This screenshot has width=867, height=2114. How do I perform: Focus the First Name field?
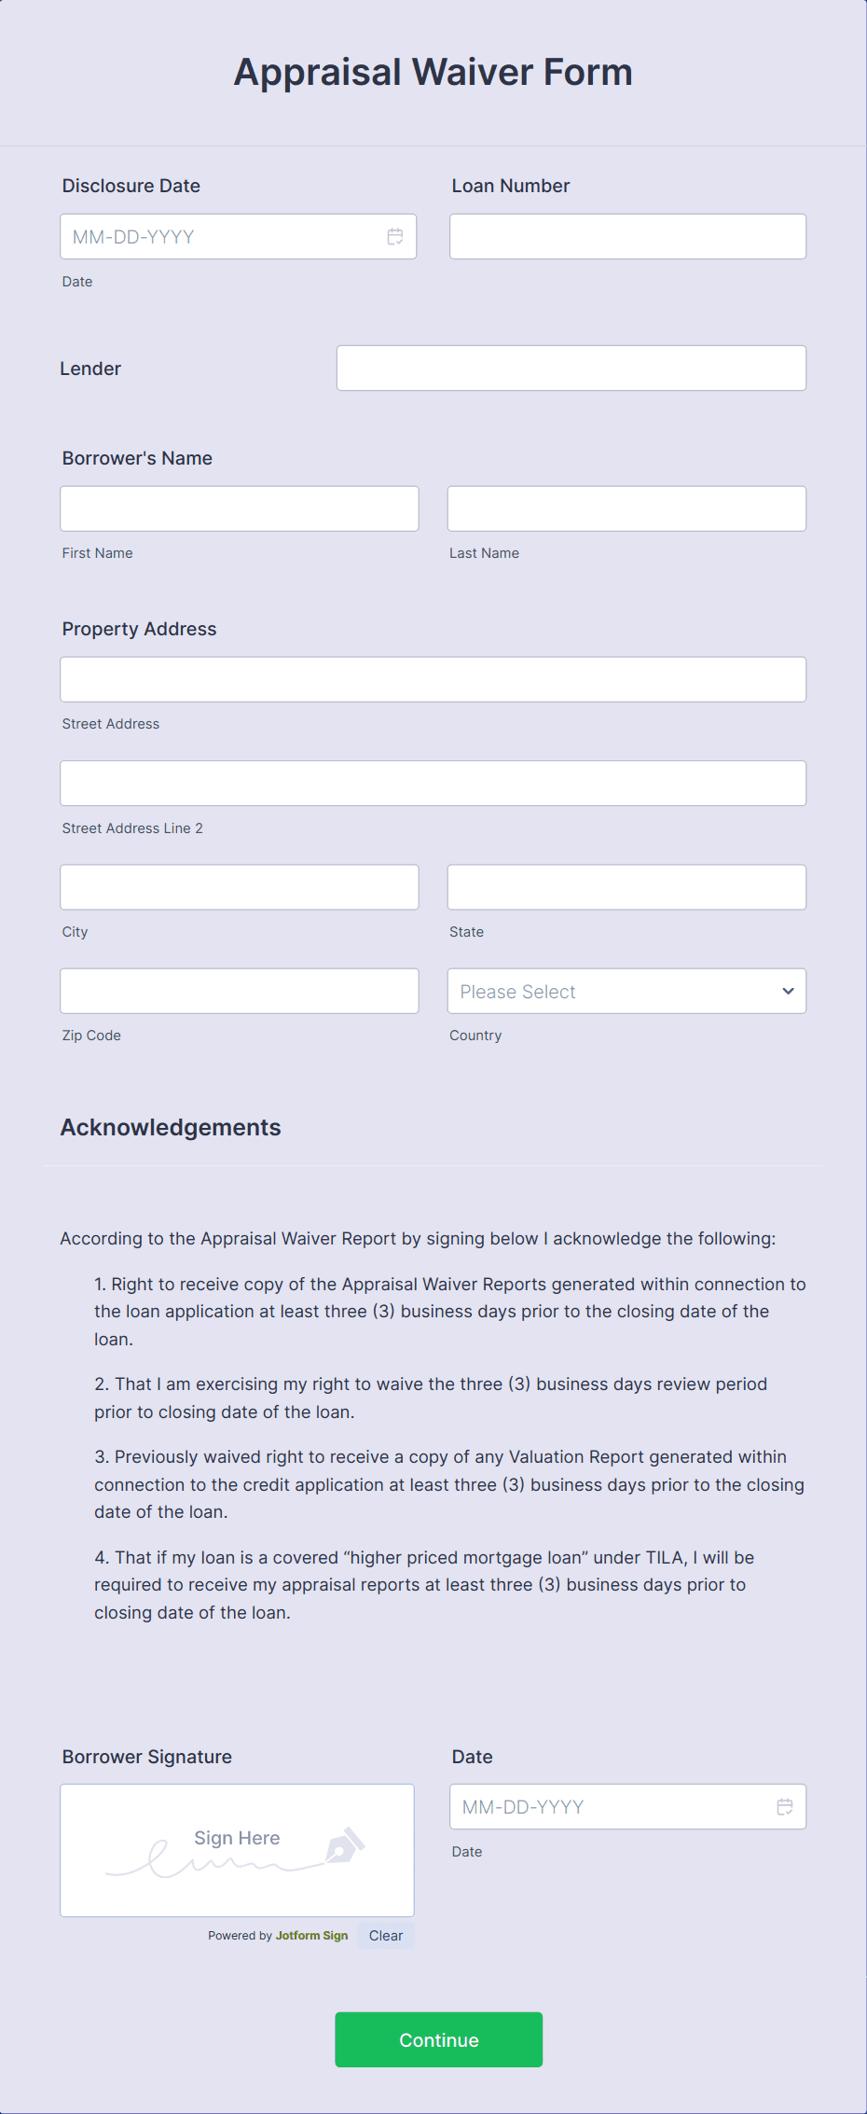[x=239, y=508]
